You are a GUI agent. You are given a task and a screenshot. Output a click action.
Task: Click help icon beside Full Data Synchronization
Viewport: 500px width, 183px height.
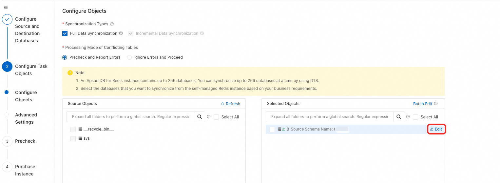pos(121,33)
